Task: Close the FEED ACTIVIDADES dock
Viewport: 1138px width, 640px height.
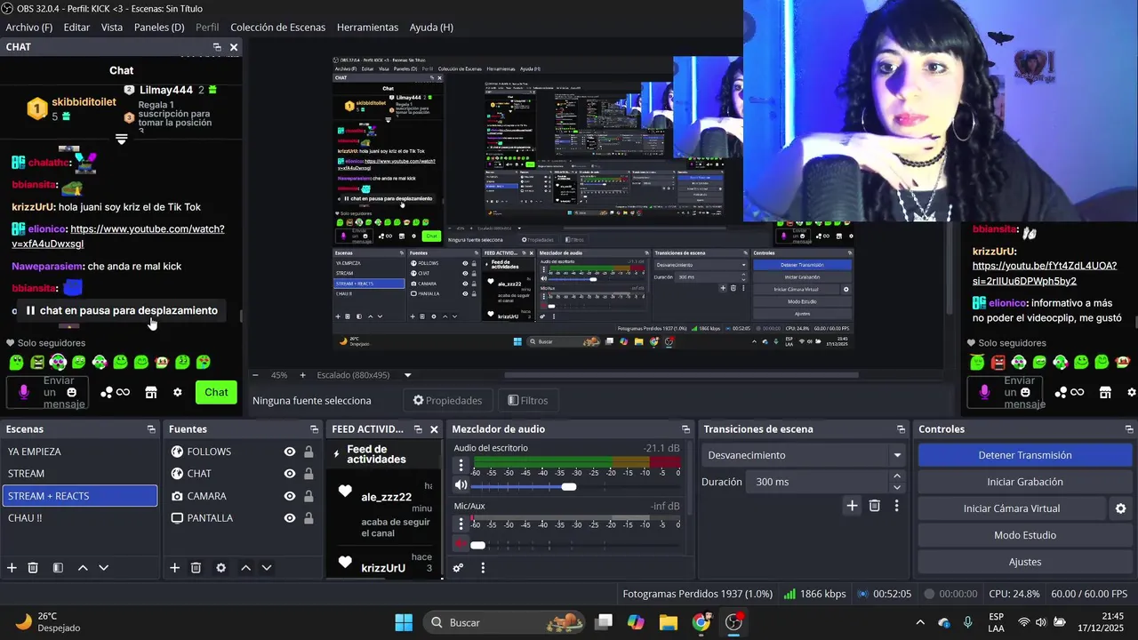Action: (434, 429)
